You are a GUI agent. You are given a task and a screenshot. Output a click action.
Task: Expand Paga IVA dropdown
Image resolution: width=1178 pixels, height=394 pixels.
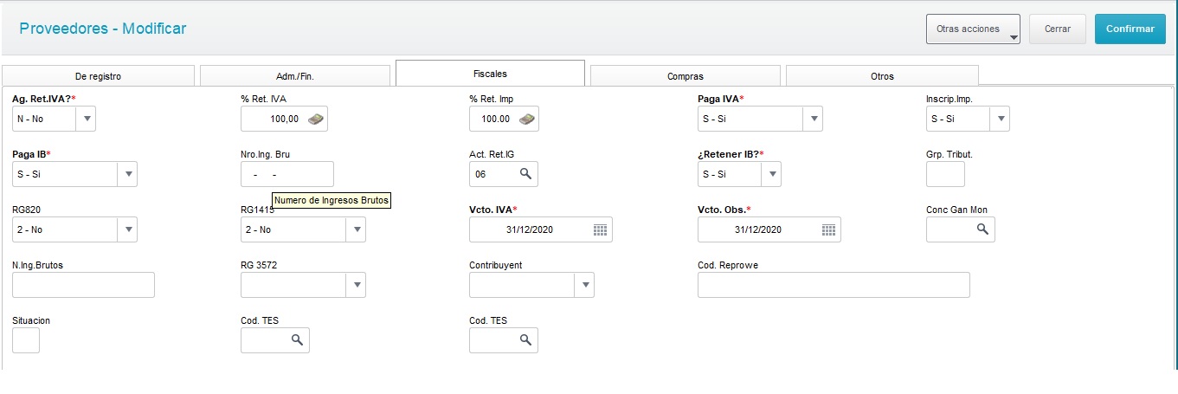813,119
